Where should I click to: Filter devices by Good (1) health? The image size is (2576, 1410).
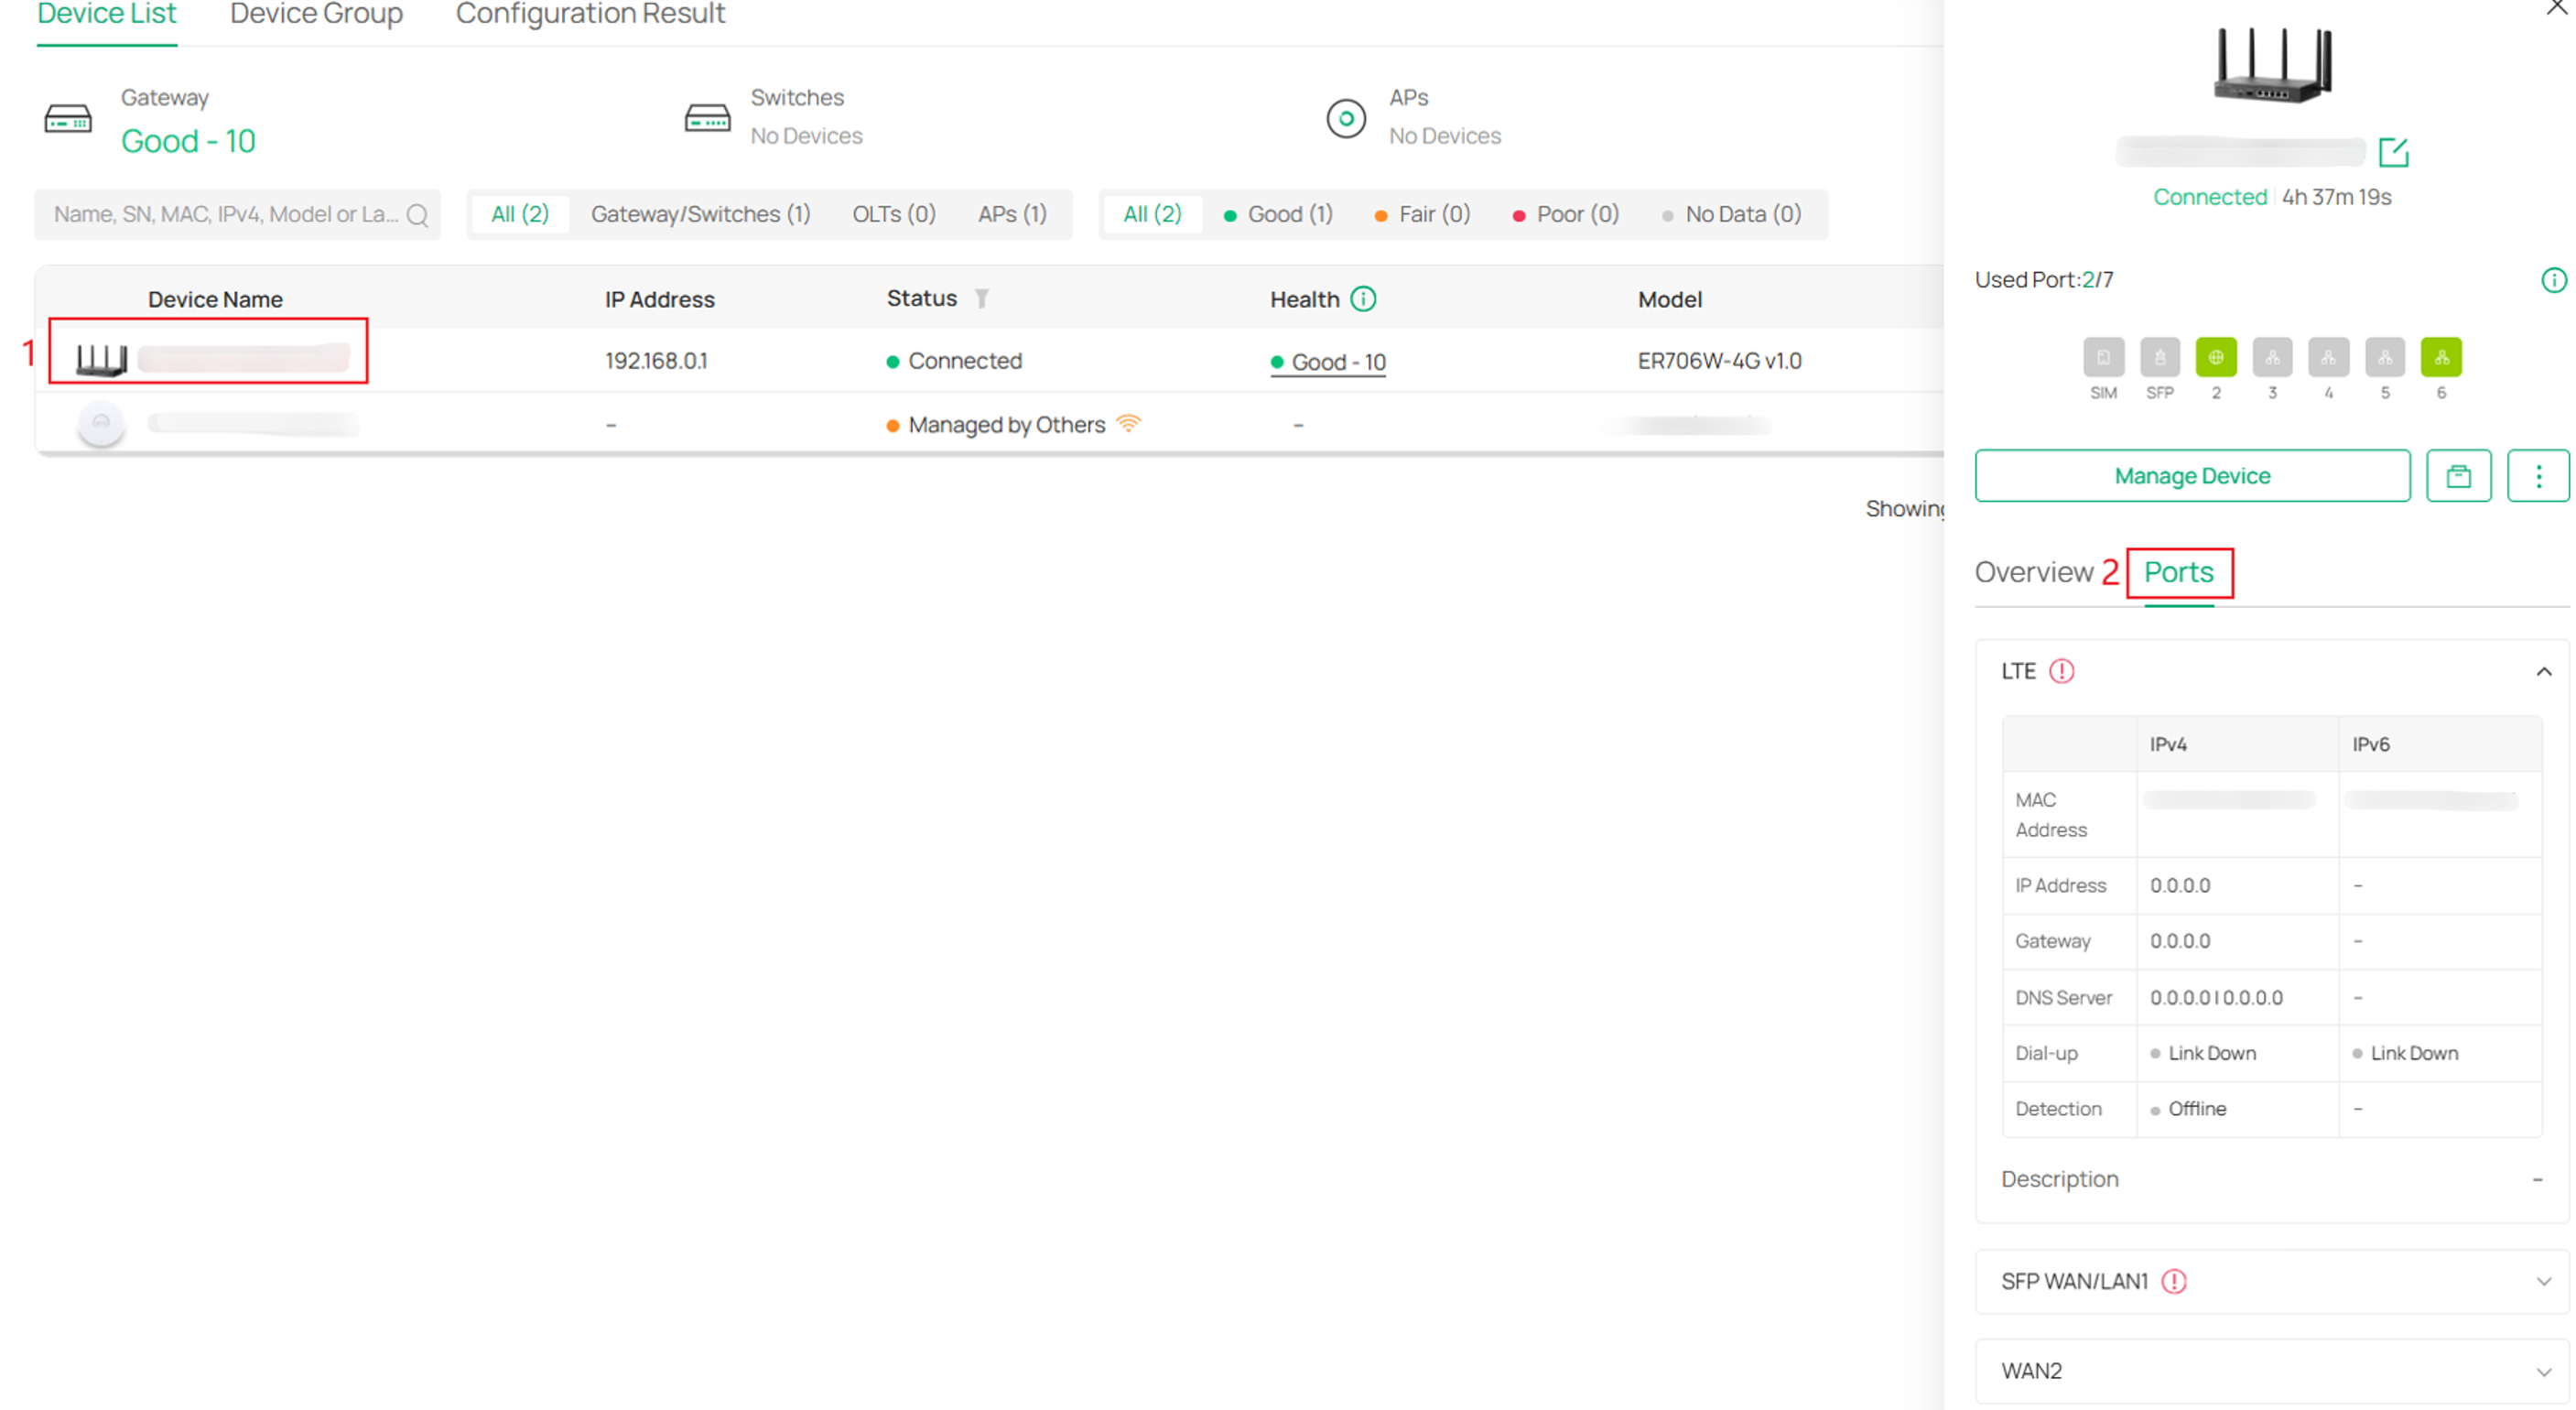(x=1278, y=214)
